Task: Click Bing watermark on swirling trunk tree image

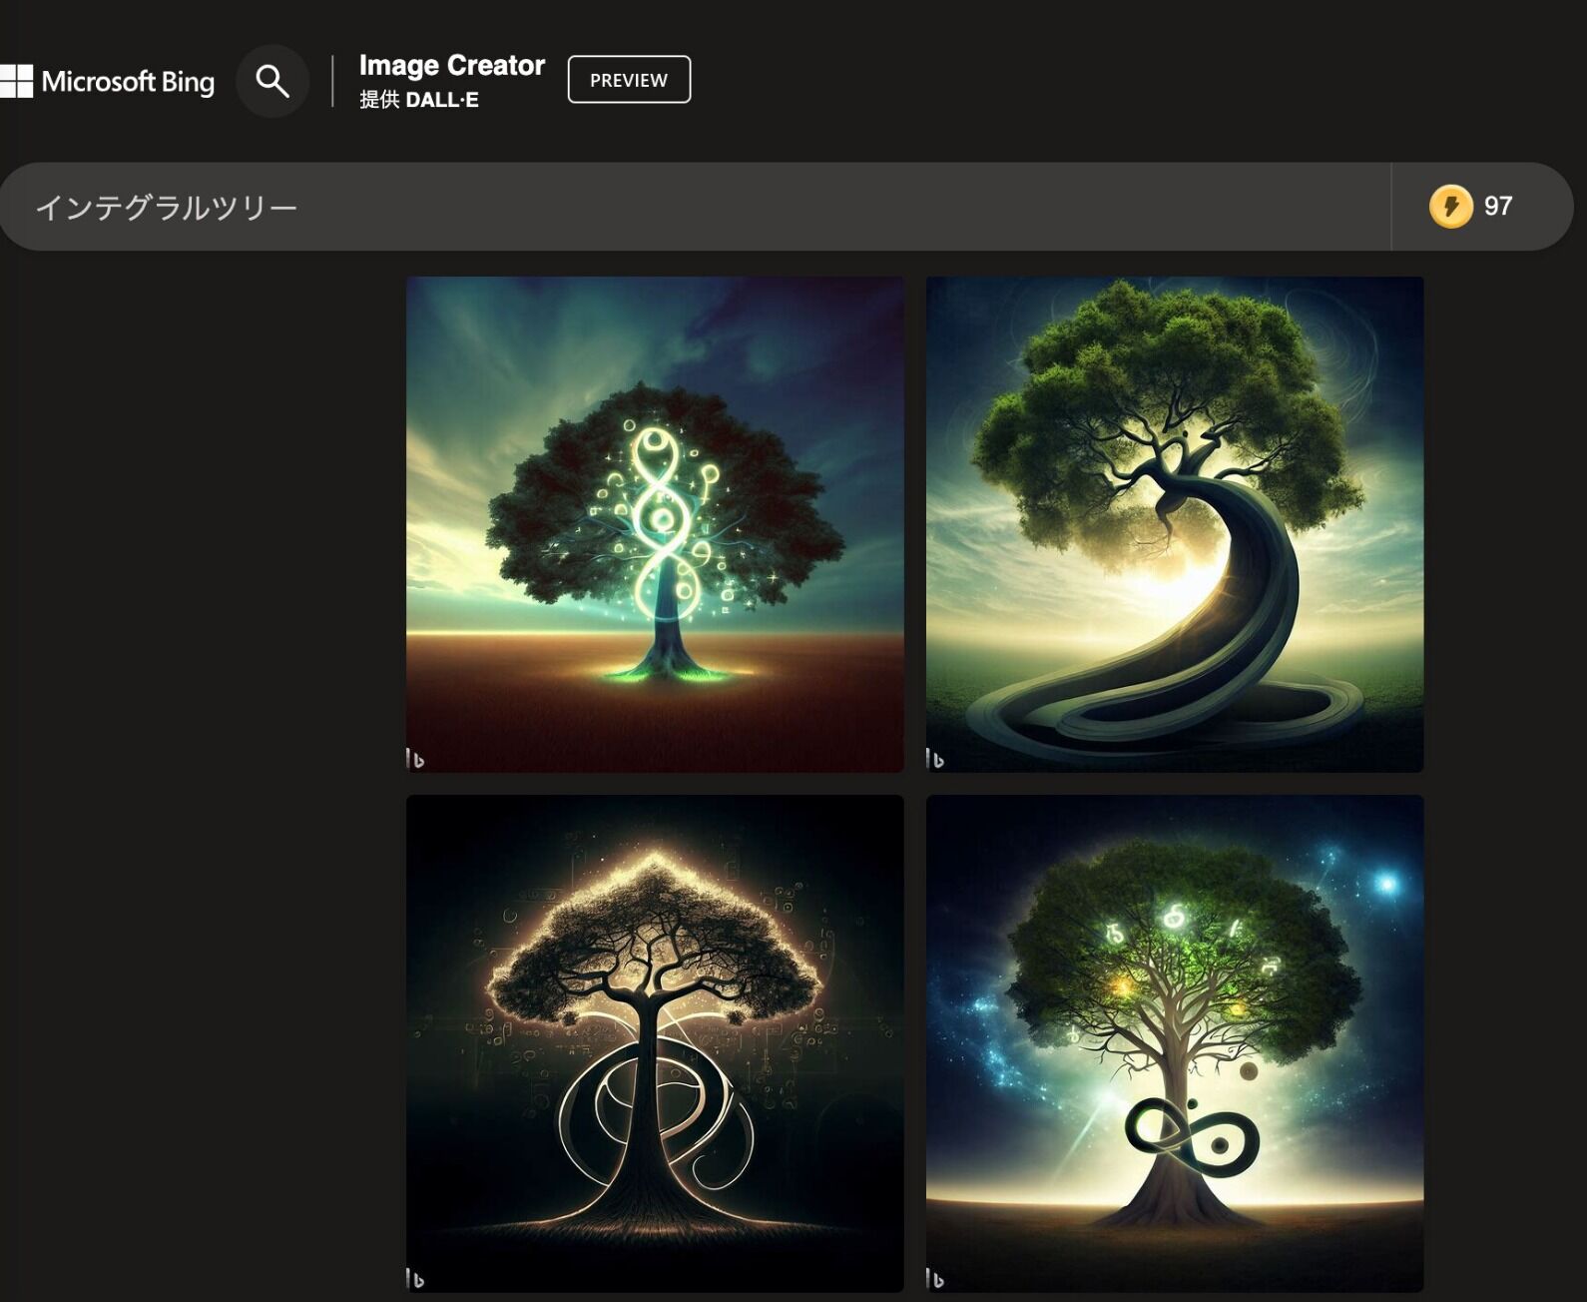Action: [935, 760]
